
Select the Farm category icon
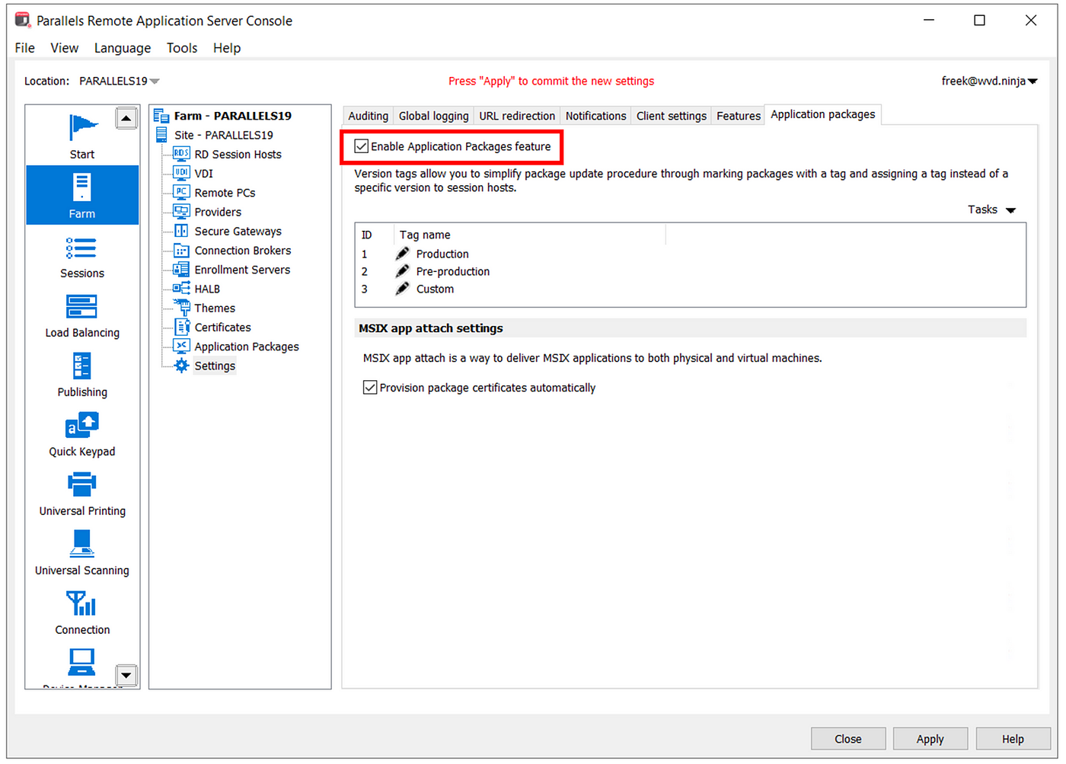(82, 187)
